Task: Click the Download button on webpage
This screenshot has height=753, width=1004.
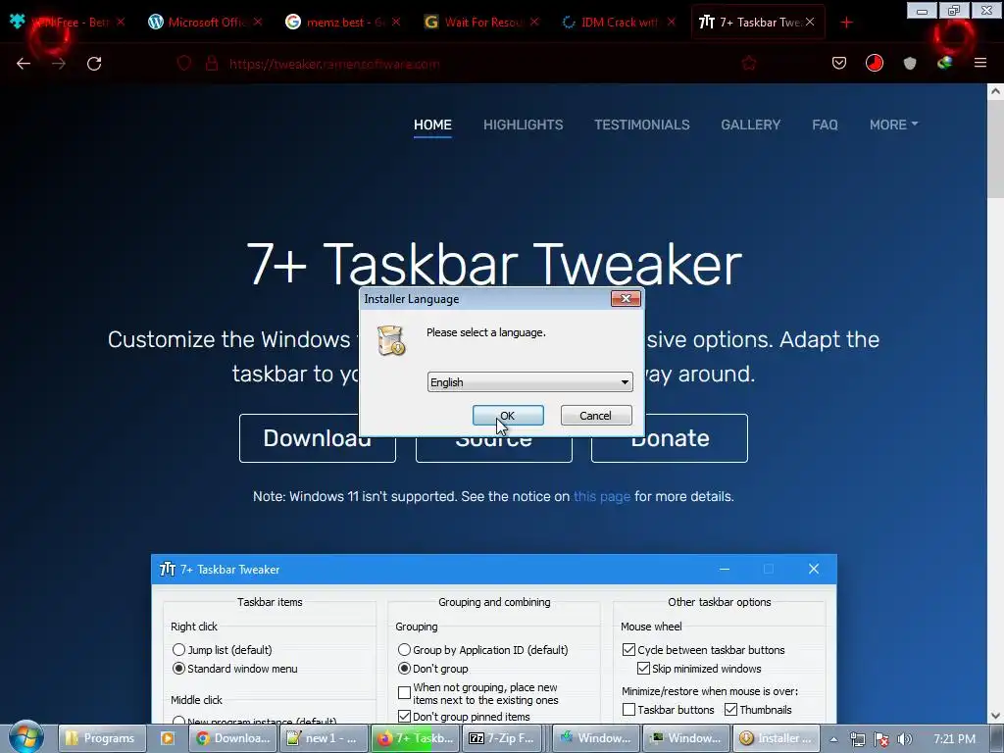Action: (317, 438)
